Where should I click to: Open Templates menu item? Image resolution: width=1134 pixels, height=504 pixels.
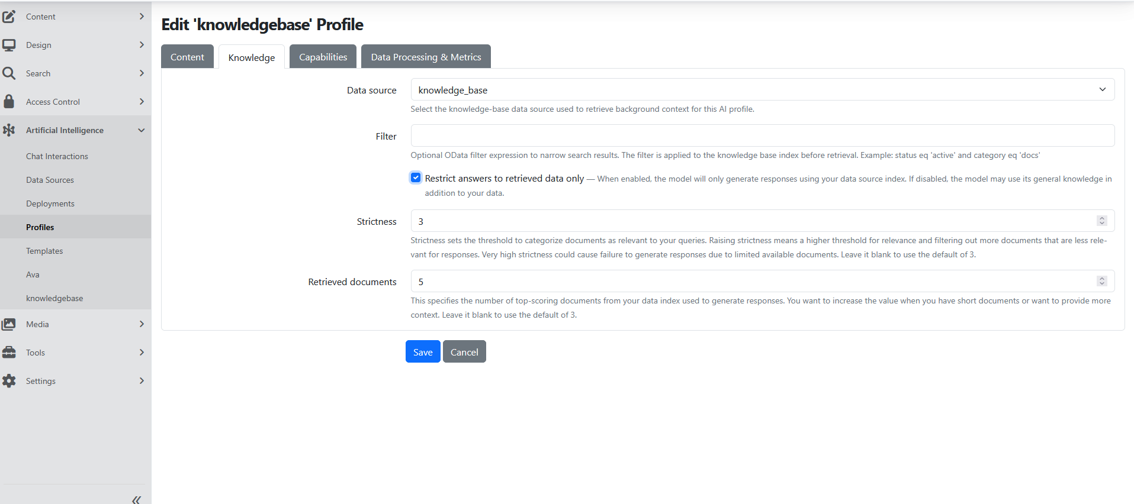coord(44,251)
